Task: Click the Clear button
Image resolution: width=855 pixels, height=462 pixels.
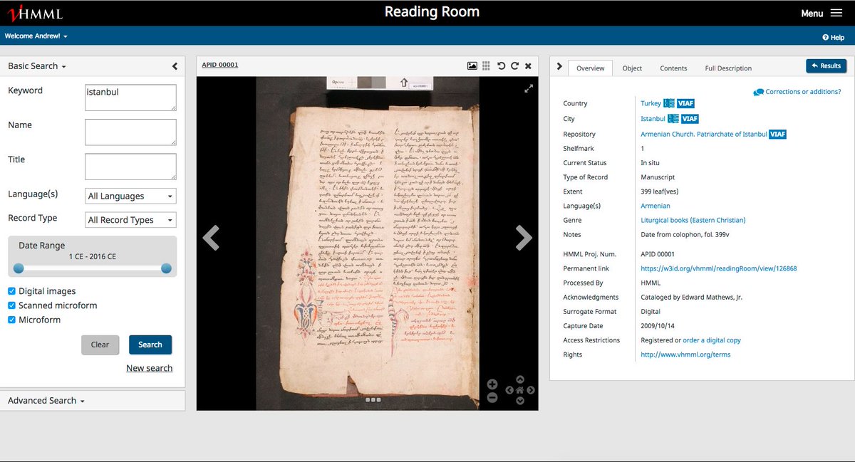Action: (100, 345)
